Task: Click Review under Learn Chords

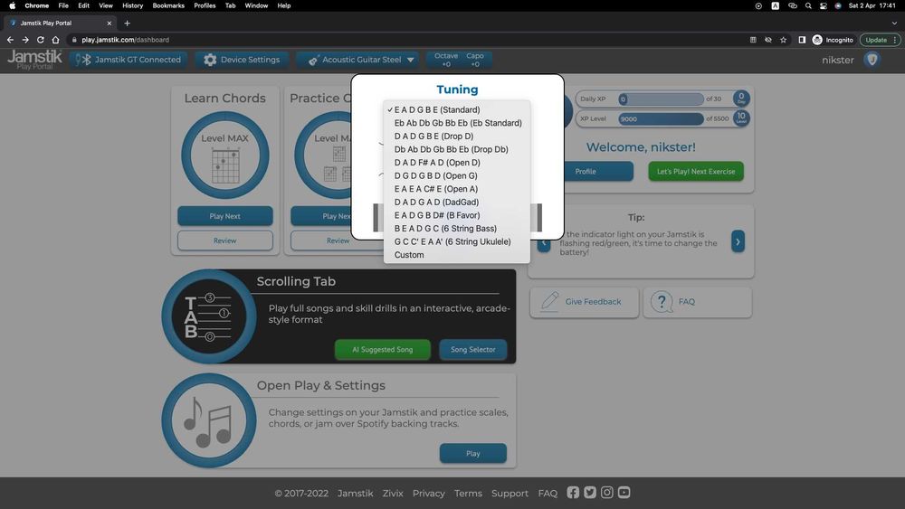Action: coord(225,240)
